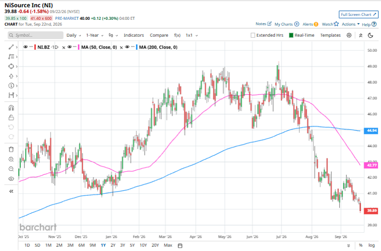The height and width of the screenshot is (251, 381).
Task: Choose the geometric shapes tool
Action: [x=11, y=66]
